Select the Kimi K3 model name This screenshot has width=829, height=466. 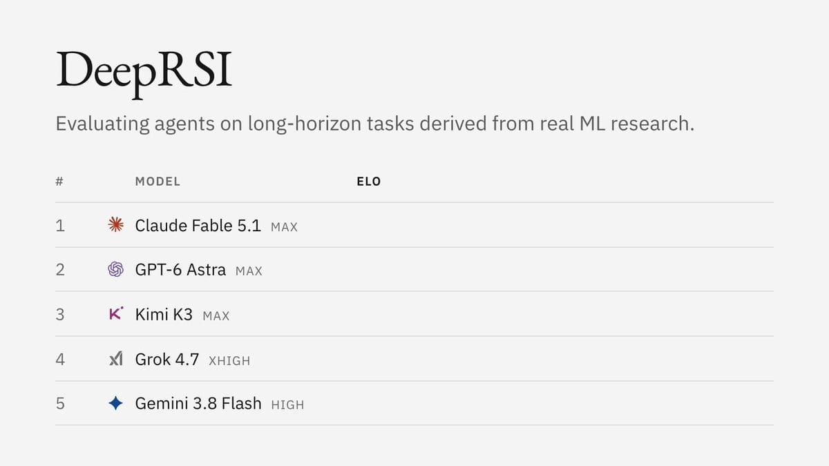coord(164,315)
